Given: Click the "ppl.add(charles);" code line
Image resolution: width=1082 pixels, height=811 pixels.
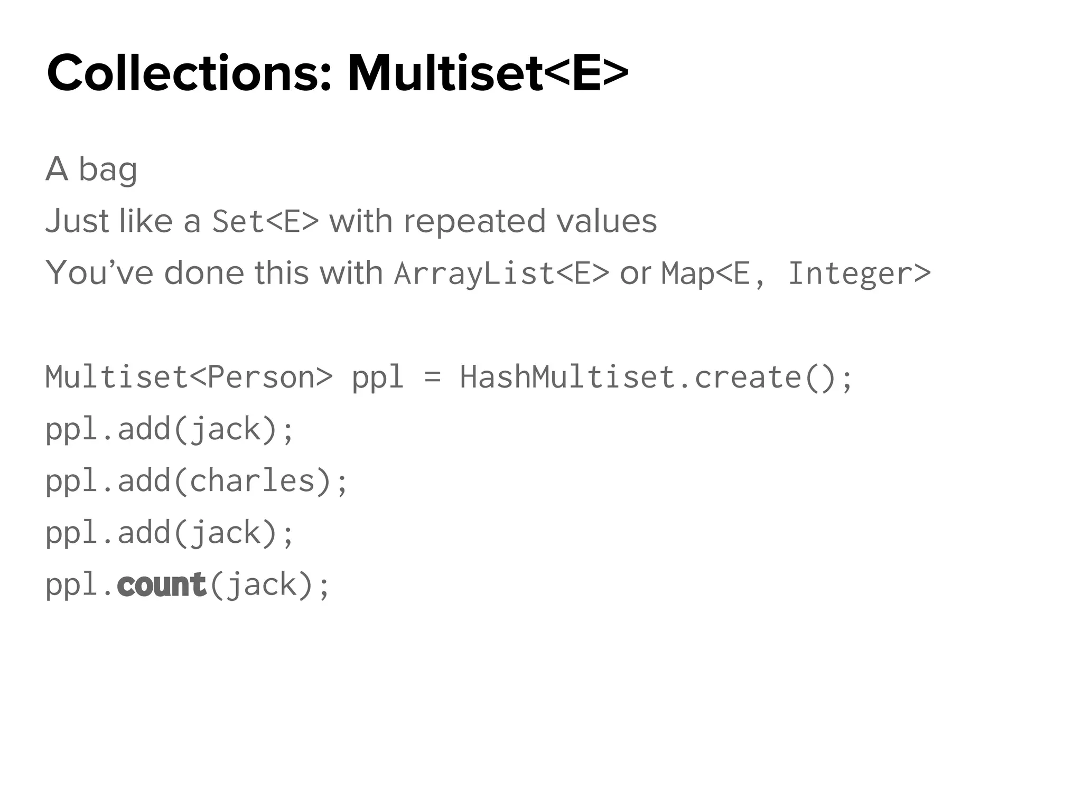Looking at the screenshot, I should tap(196, 481).
